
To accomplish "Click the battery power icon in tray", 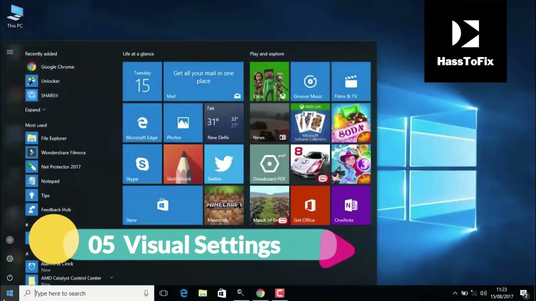I will click(464, 293).
